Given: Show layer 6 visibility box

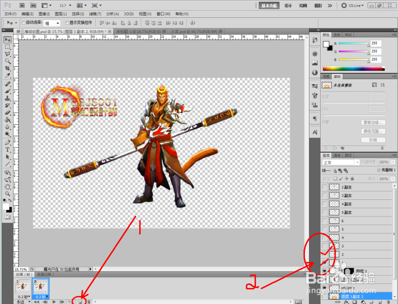Looking at the screenshot, I should point(324,221).
